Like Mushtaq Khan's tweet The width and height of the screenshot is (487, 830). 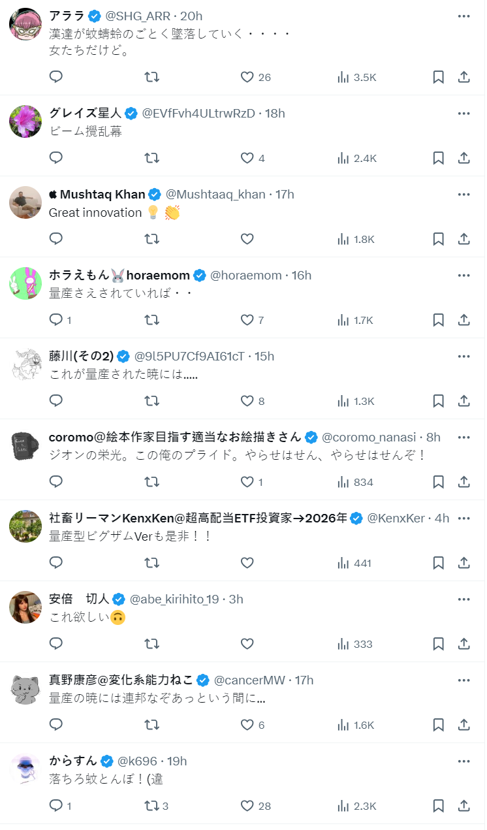[247, 239]
